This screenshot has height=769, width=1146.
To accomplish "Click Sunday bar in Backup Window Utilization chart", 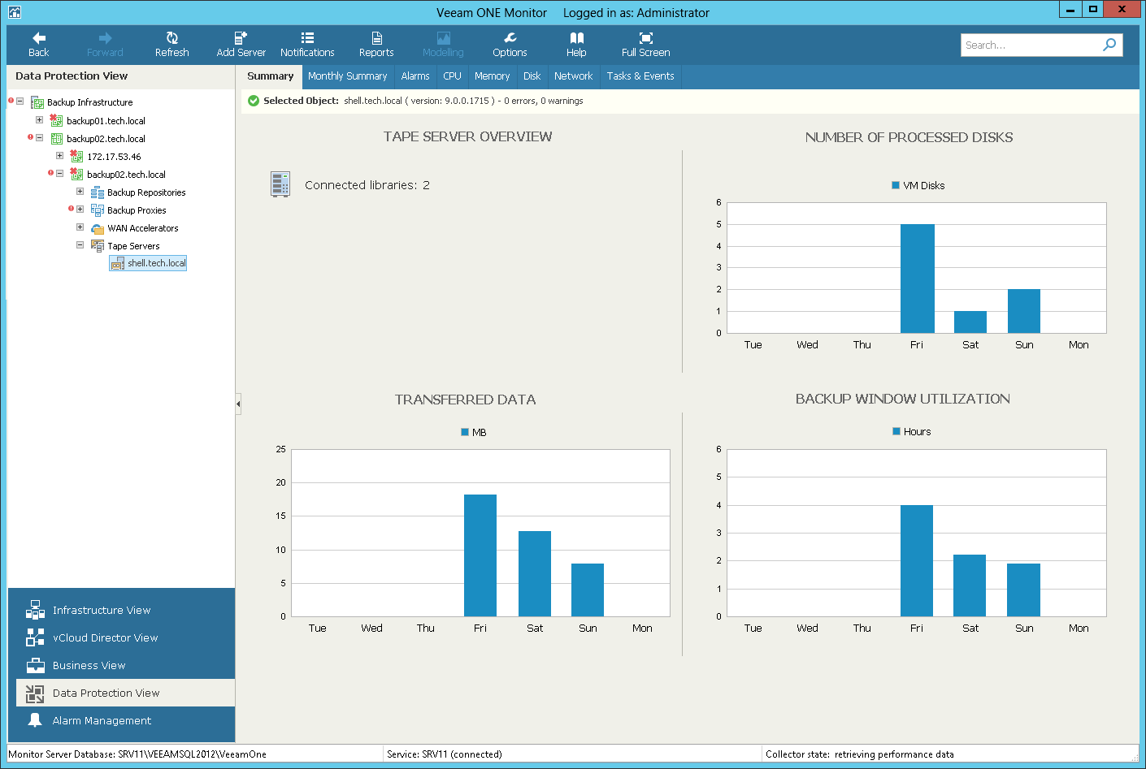I will 1023,590.
